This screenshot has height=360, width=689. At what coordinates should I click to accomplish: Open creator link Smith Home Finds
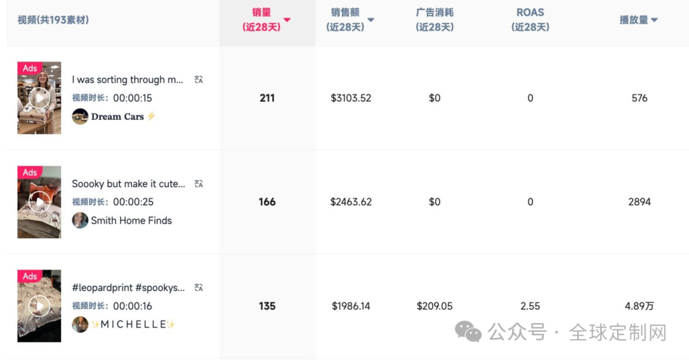(131, 220)
